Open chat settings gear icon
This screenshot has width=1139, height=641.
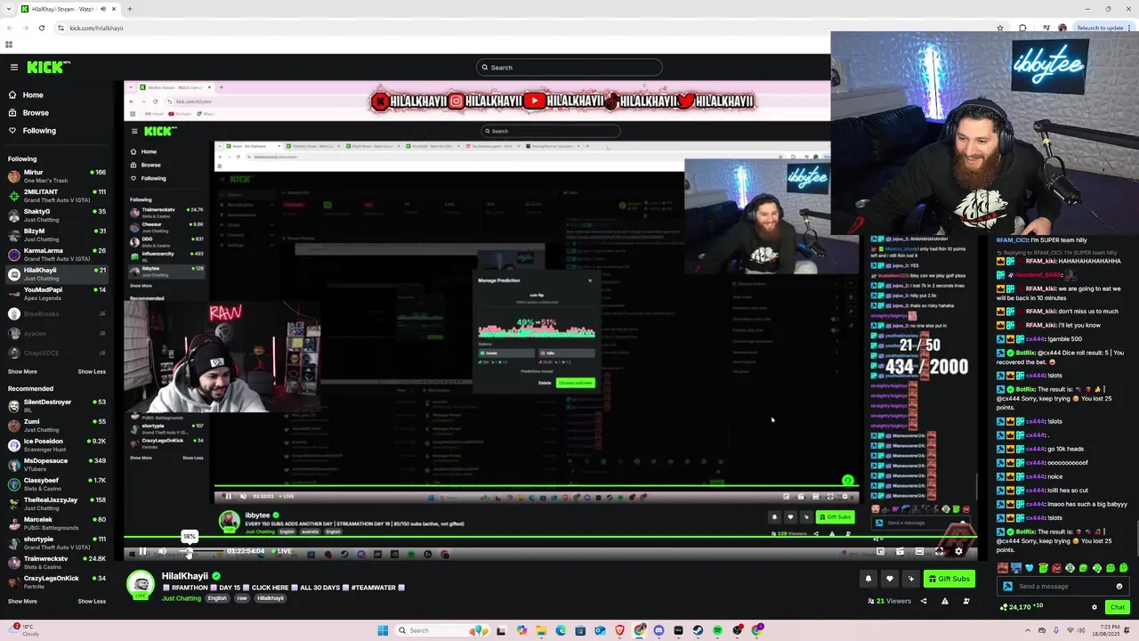pos(1095,607)
